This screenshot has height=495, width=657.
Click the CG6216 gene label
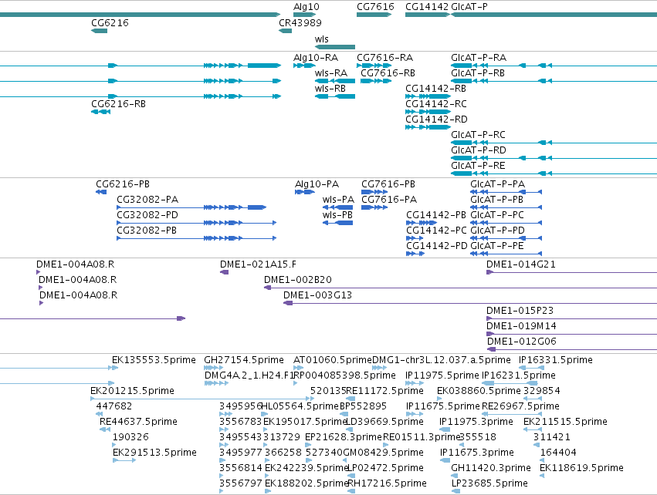pyautogui.click(x=110, y=22)
